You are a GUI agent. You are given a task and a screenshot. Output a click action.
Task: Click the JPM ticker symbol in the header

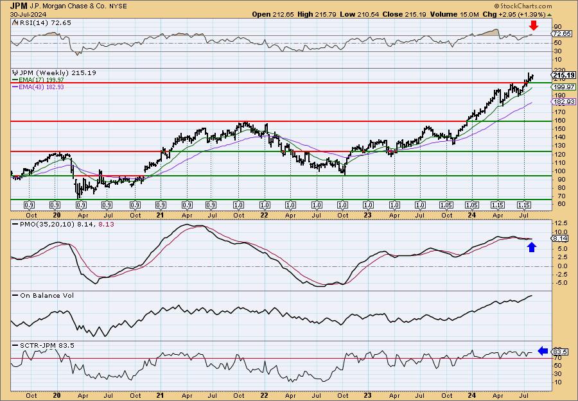[18, 6]
